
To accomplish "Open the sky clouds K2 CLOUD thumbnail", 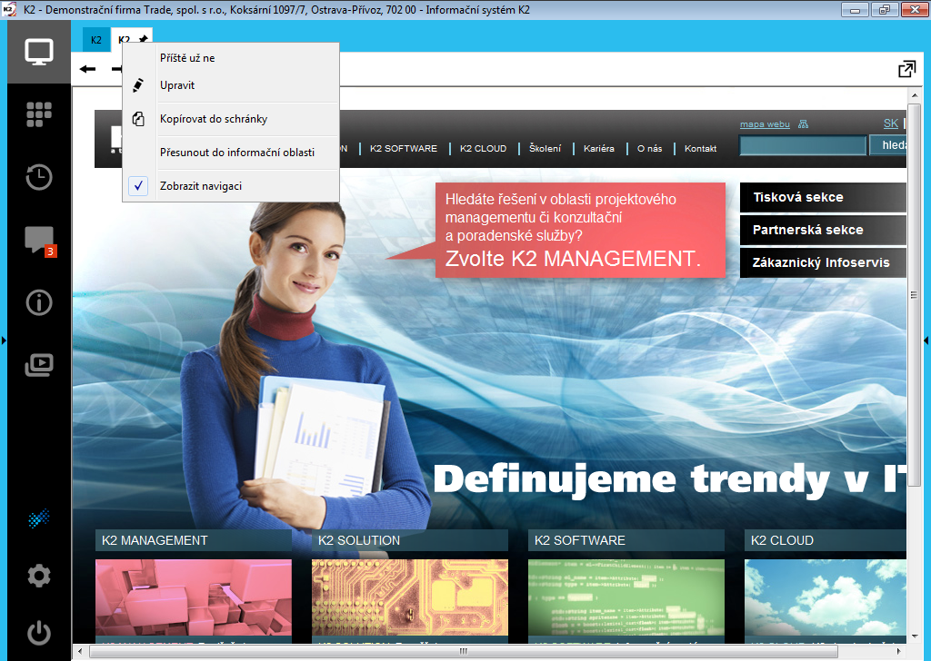I will [x=826, y=597].
